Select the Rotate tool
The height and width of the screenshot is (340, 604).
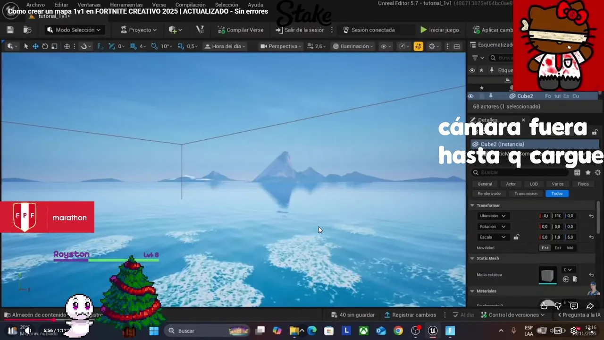tap(45, 46)
